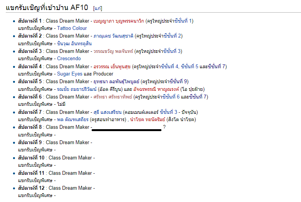This screenshot has height=202, width=301.
Task: Open the ภาณุเดช วัฒนสุชาติ link
Action: point(113,36)
